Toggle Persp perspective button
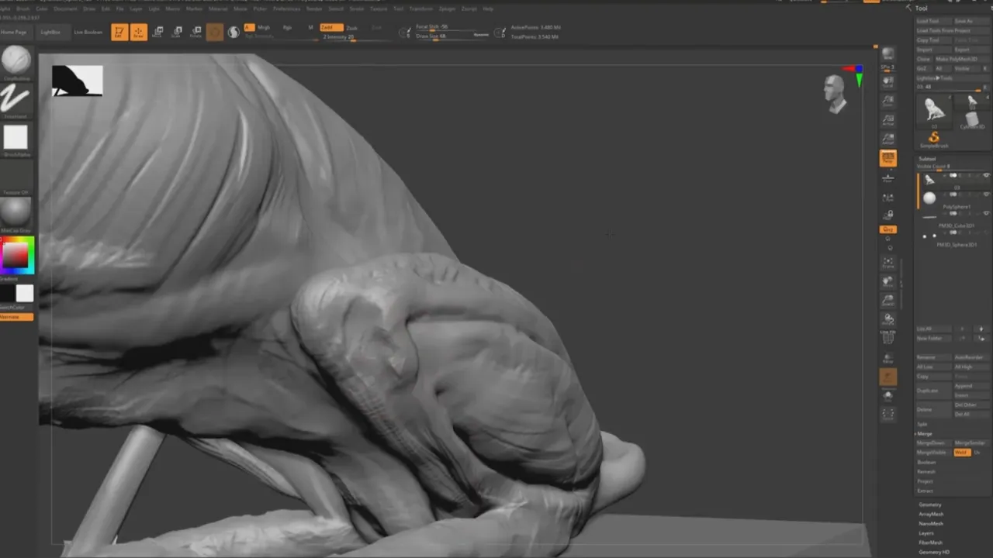The height and width of the screenshot is (558, 993). (888, 158)
